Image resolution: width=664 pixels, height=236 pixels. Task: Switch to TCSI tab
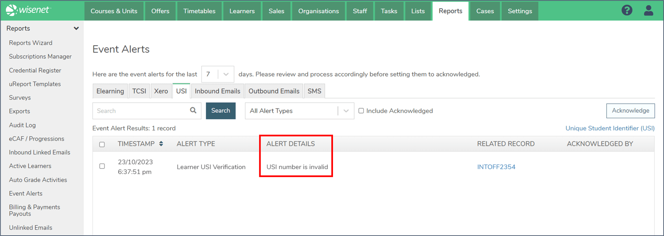pos(139,91)
